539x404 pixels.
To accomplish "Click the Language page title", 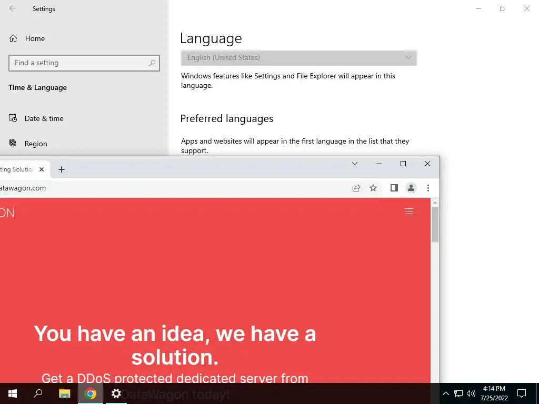I will [x=211, y=38].
